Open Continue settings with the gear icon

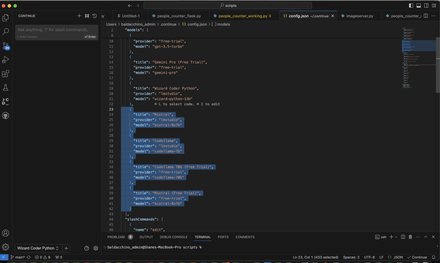coord(96,248)
